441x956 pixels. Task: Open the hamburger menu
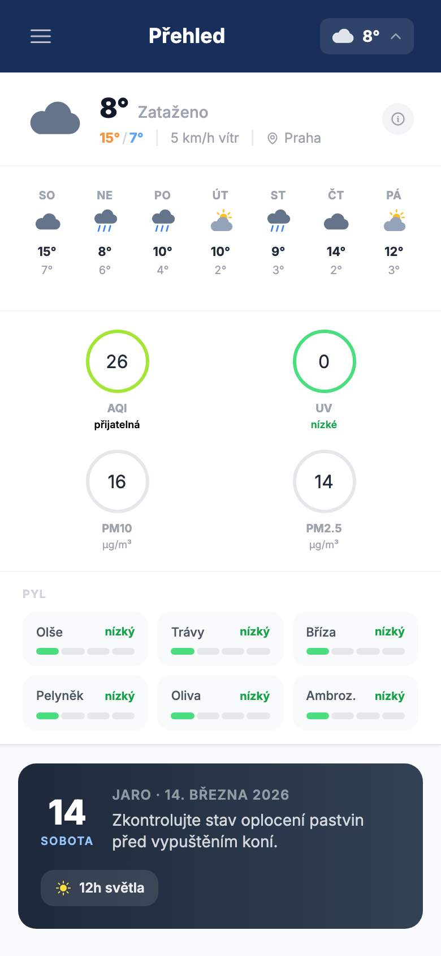click(41, 36)
